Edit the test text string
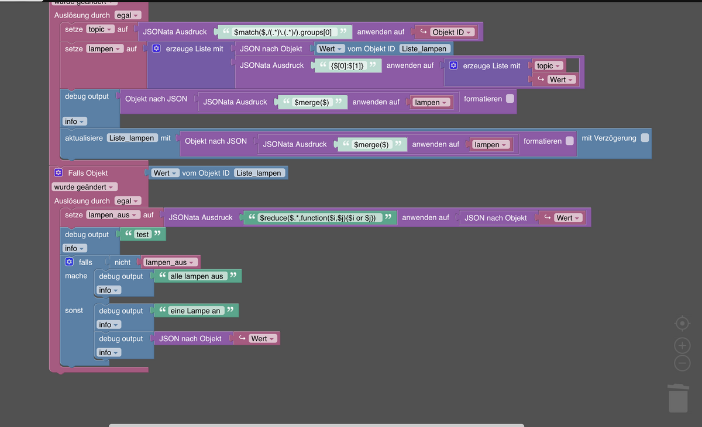 [x=143, y=234]
